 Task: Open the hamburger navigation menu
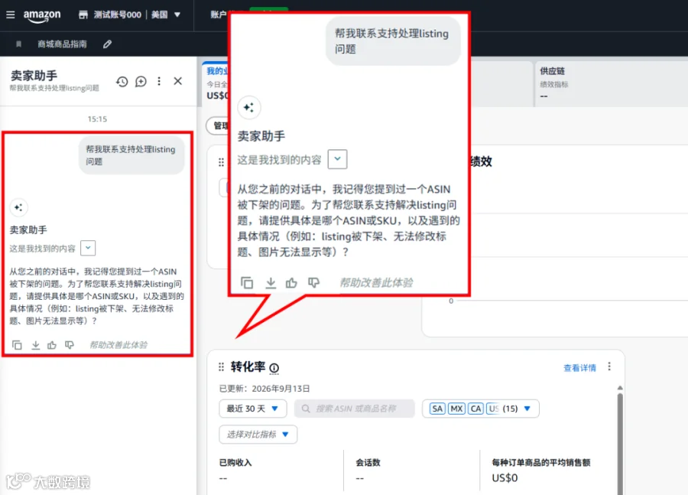point(11,15)
